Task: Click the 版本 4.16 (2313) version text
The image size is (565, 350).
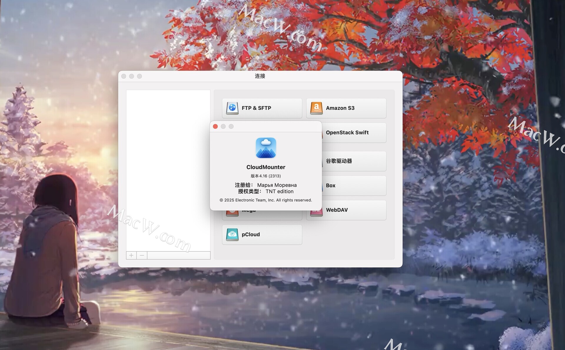Action: tap(266, 176)
